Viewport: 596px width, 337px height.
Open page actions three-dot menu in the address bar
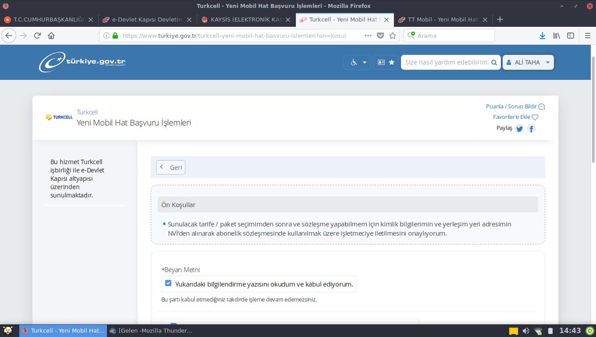coord(368,36)
